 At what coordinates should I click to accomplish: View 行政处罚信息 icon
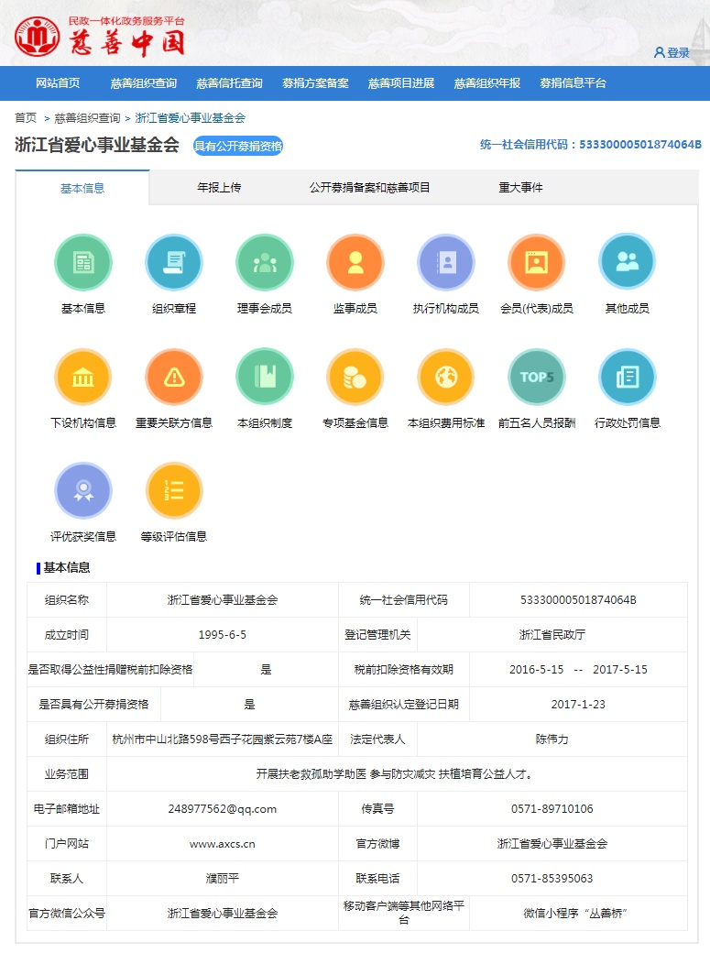coord(628,377)
